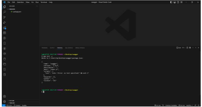The height and width of the screenshot is (107, 202).
Task: Click the Quokka status bar item
Action: pos(24,105)
